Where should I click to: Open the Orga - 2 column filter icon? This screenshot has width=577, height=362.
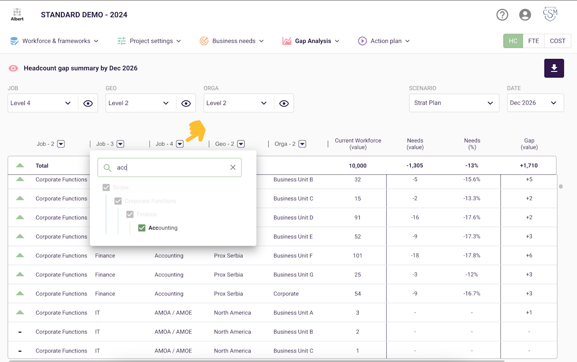pyautogui.click(x=302, y=144)
